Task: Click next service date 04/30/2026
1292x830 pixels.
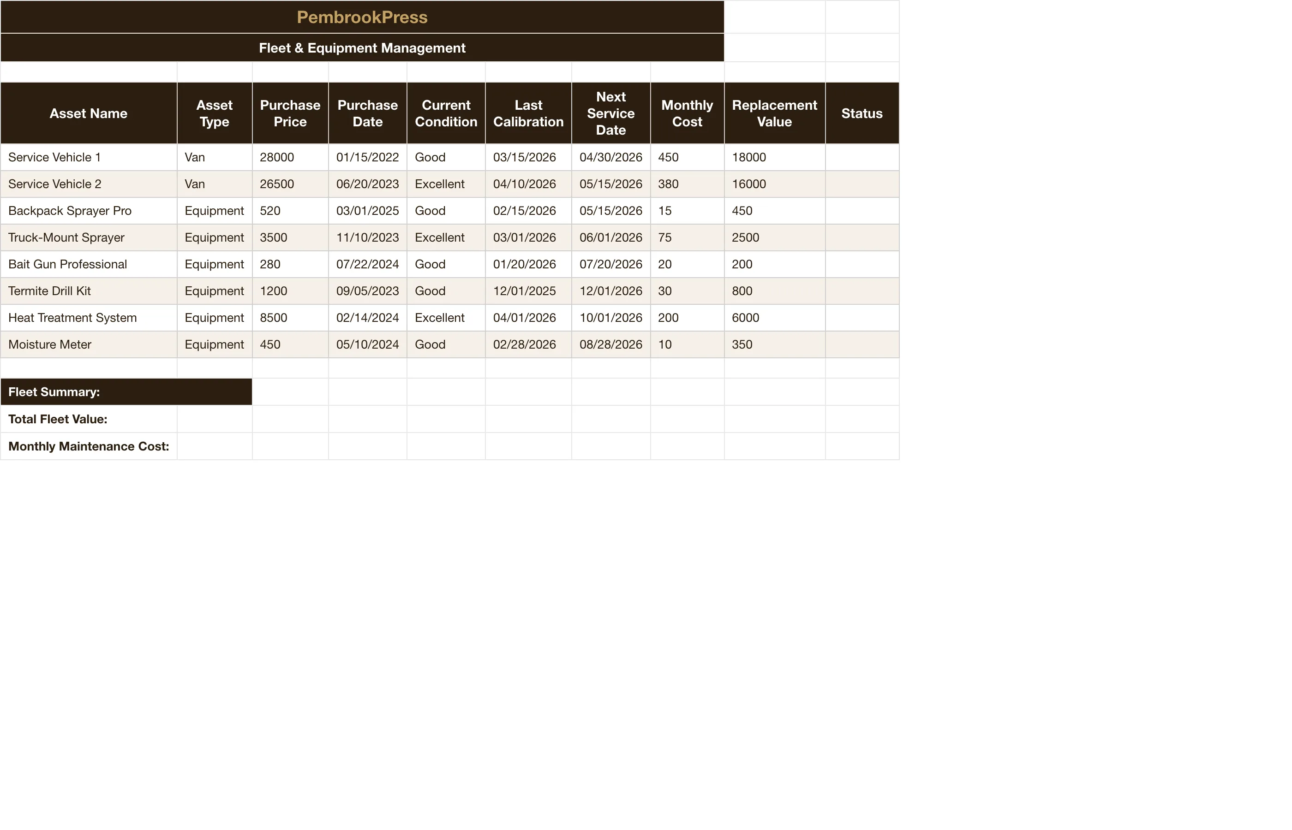Action: click(611, 157)
